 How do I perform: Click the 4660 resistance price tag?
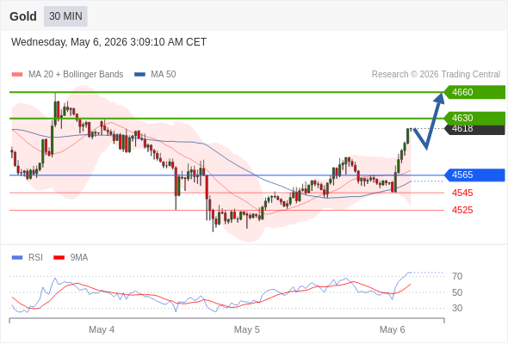(x=474, y=92)
